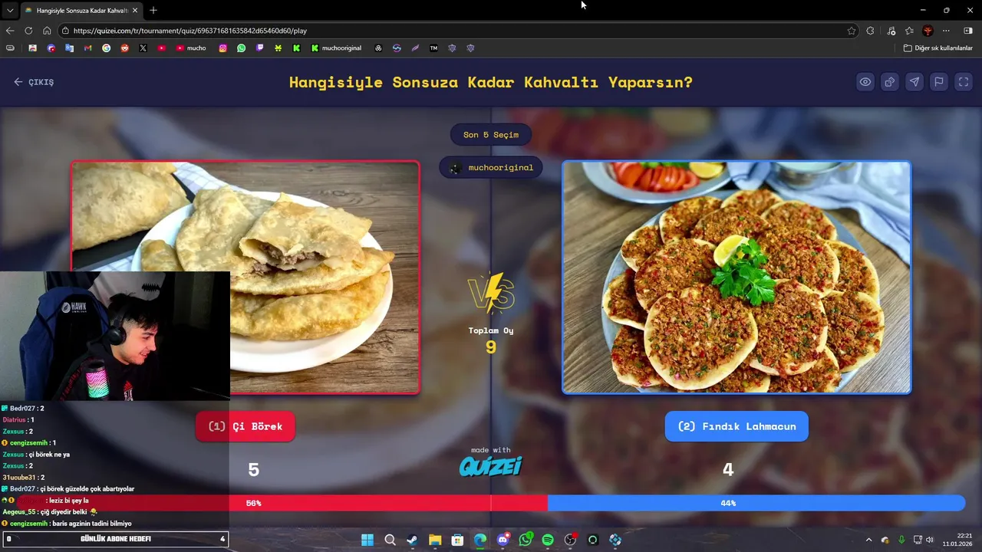Vote for (2) Fındık Lahmacun button
The width and height of the screenshot is (982, 552).
[x=736, y=426]
